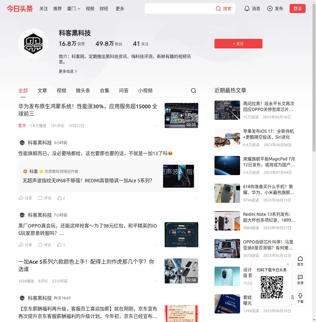Like the 黑厂OPPO post with 1 like
This screenshot has height=322, width=316.
[x=61, y=245]
